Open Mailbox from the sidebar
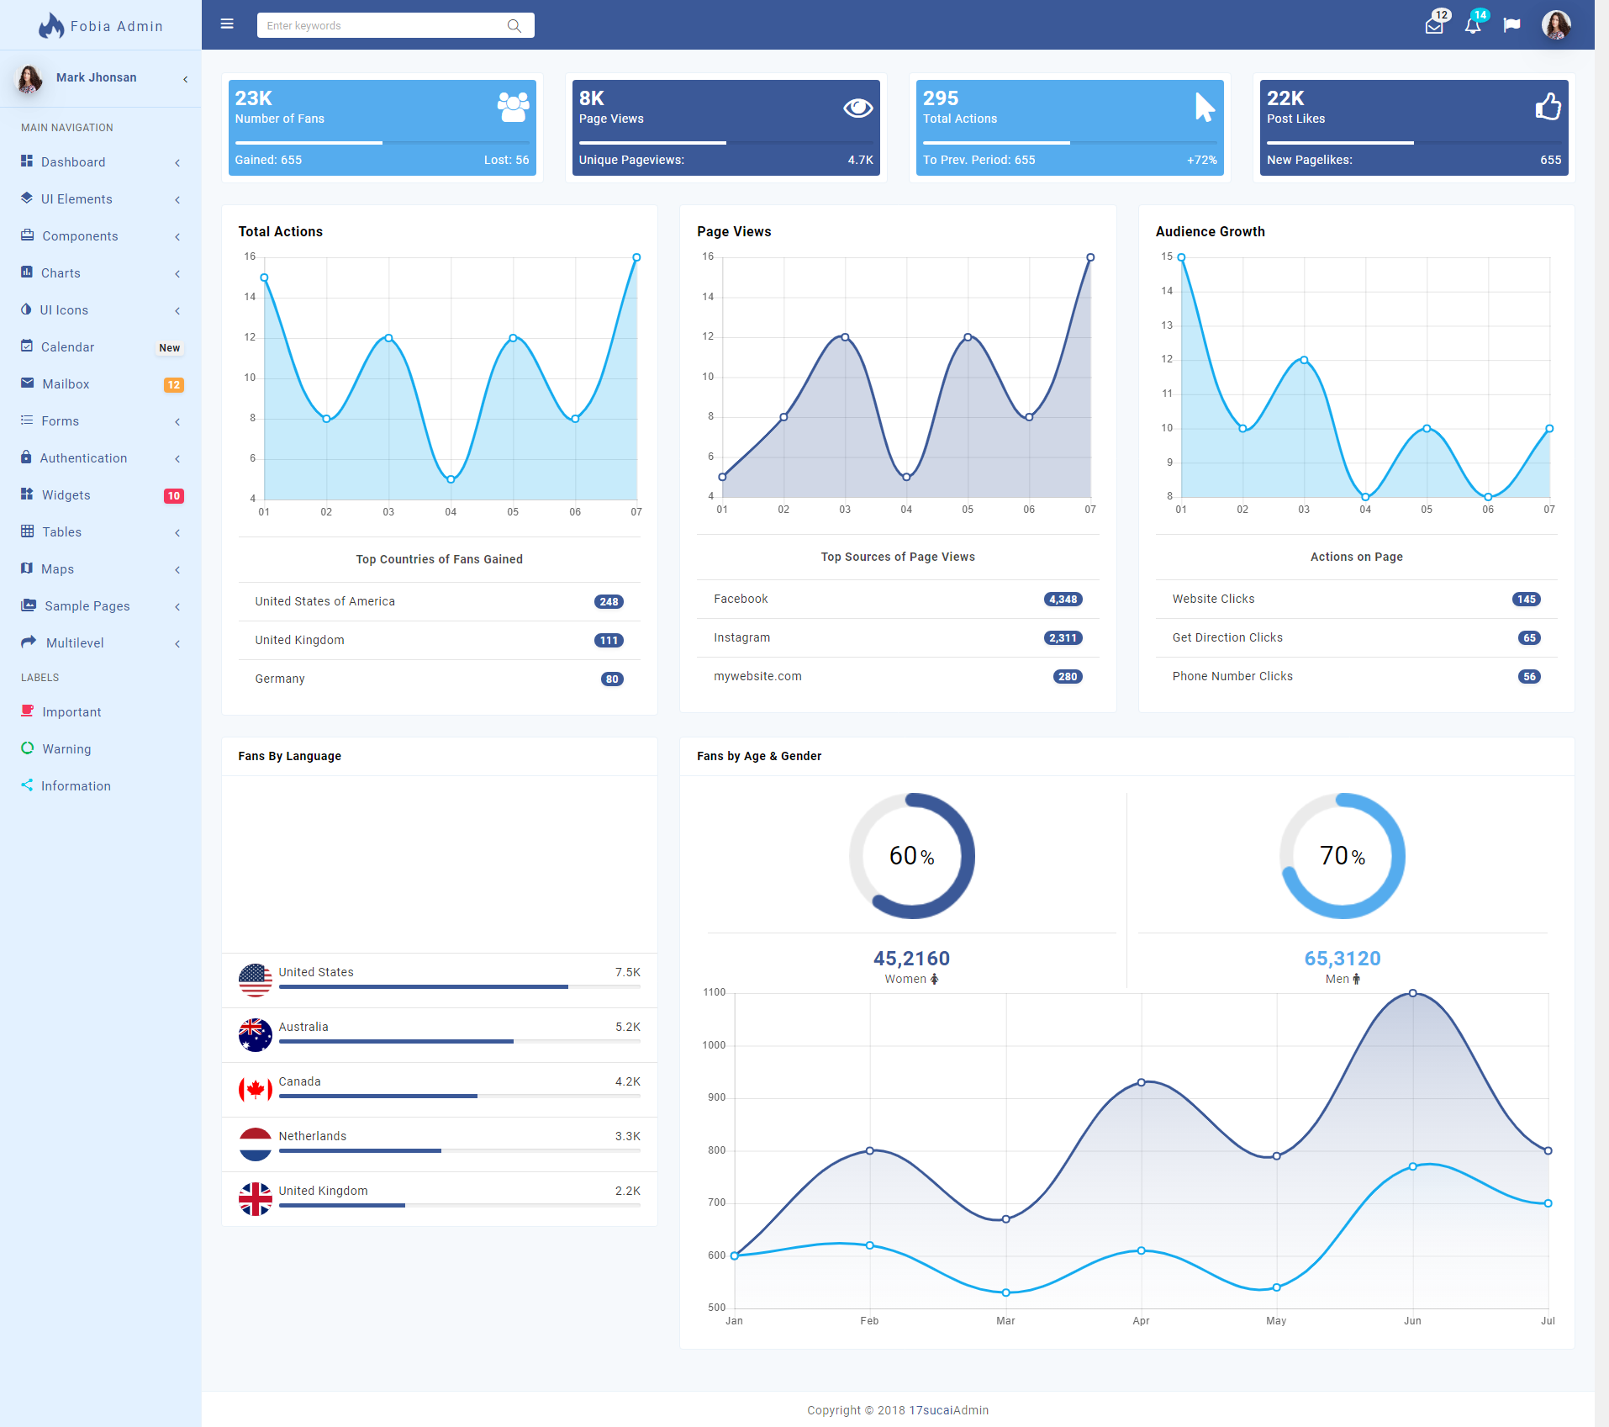Image resolution: width=1609 pixels, height=1427 pixels. point(101,383)
